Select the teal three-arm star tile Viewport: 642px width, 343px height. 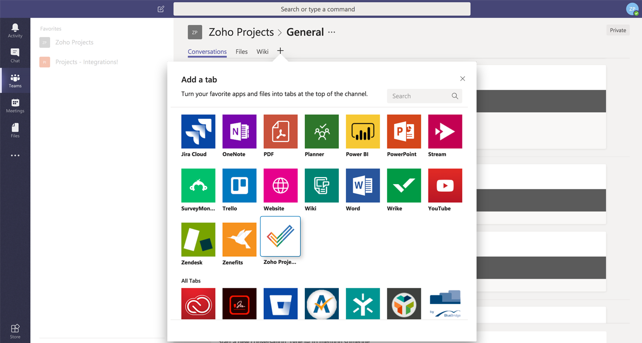coord(363,303)
